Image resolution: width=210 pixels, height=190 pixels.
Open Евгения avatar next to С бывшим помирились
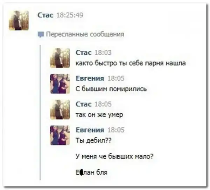pyautogui.click(x=60, y=84)
